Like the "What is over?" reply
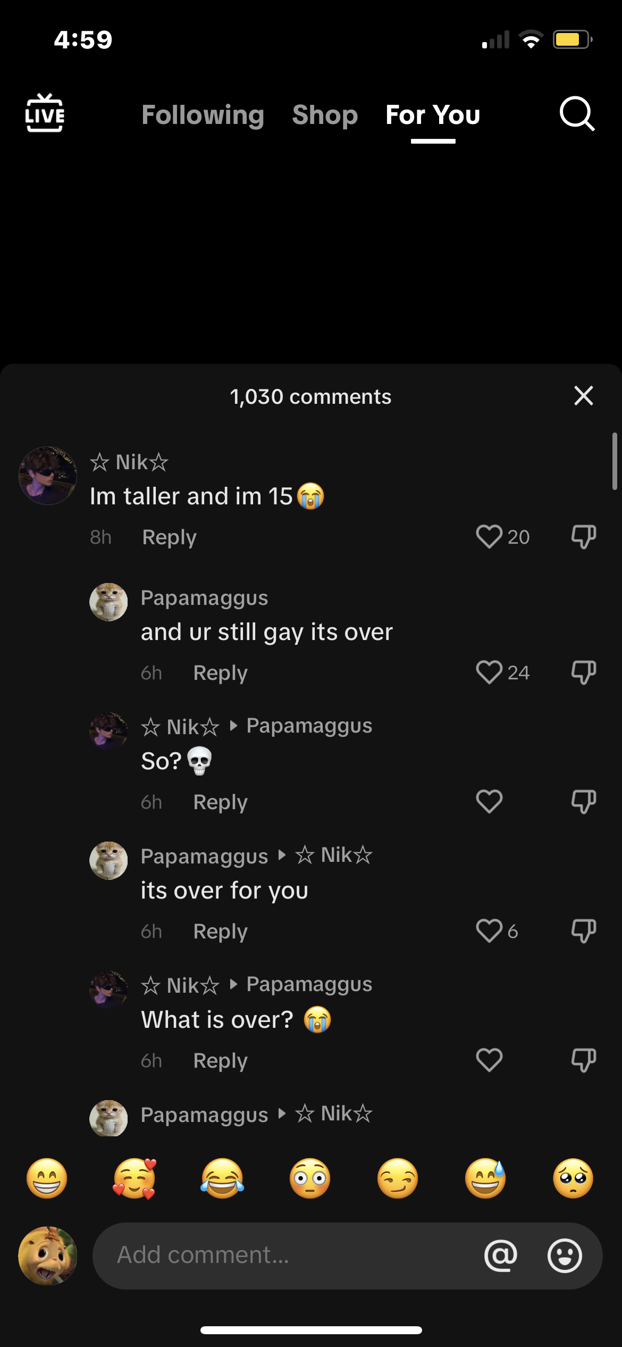This screenshot has height=1347, width=622. [489, 1060]
